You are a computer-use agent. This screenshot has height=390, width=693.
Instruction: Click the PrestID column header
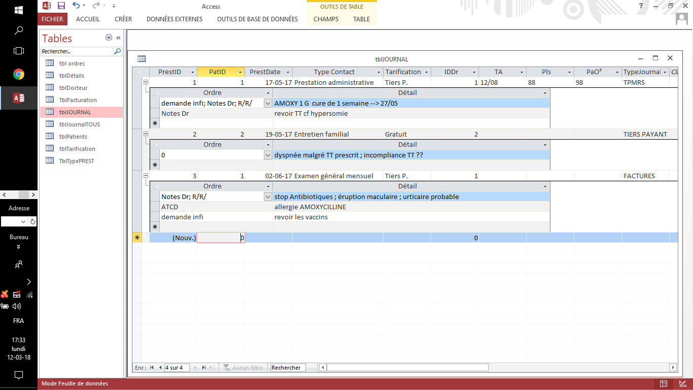pyautogui.click(x=173, y=72)
